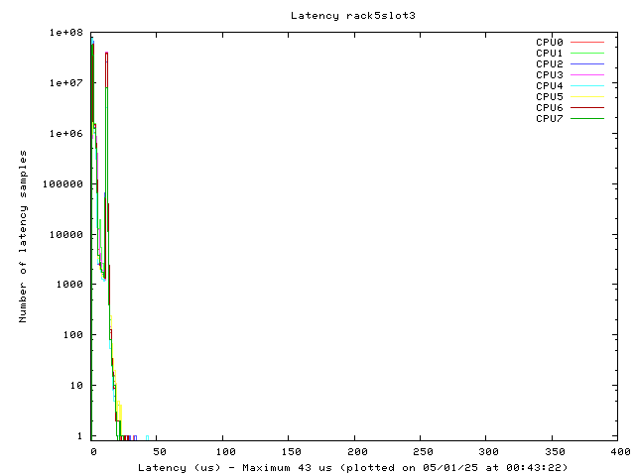Select the CPU6 legend label

click(x=549, y=108)
